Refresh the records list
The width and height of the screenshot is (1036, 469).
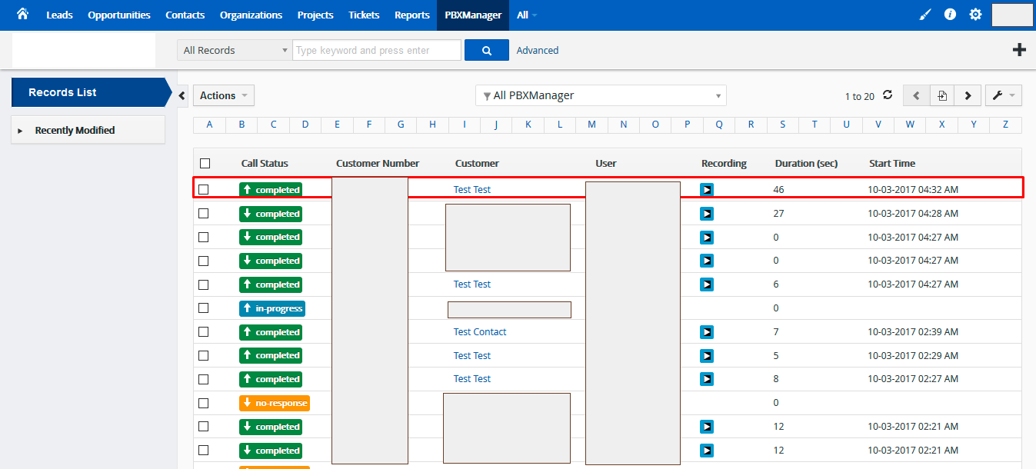coord(888,95)
